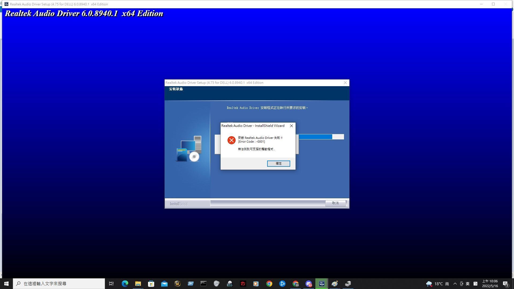Open Task View from the taskbar

tap(111, 283)
